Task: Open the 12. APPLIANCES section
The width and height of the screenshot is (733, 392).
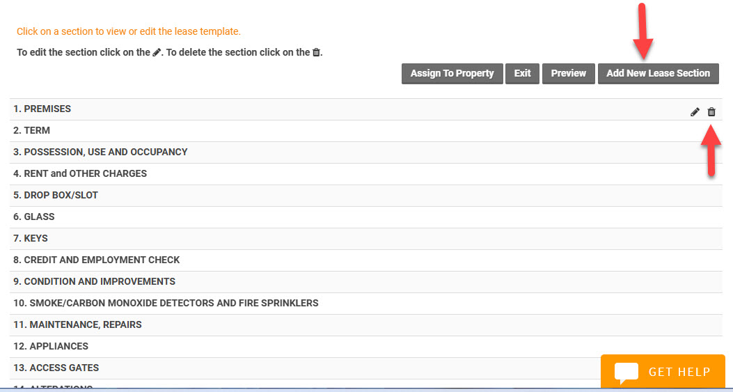Action: click(x=51, y=347)
